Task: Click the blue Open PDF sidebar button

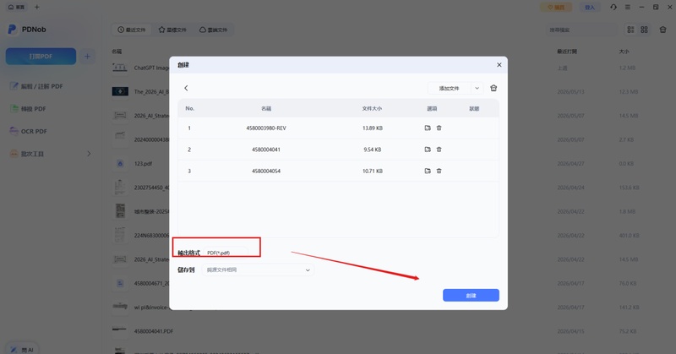Action: [41, 57]
